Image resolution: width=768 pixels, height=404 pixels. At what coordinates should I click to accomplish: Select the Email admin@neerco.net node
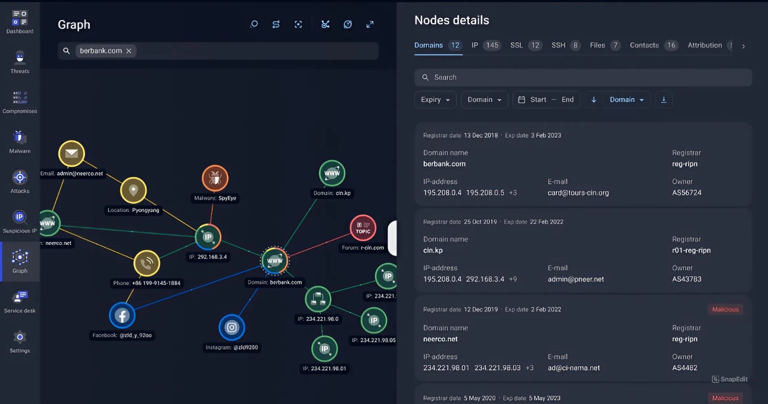click(72, 153)
